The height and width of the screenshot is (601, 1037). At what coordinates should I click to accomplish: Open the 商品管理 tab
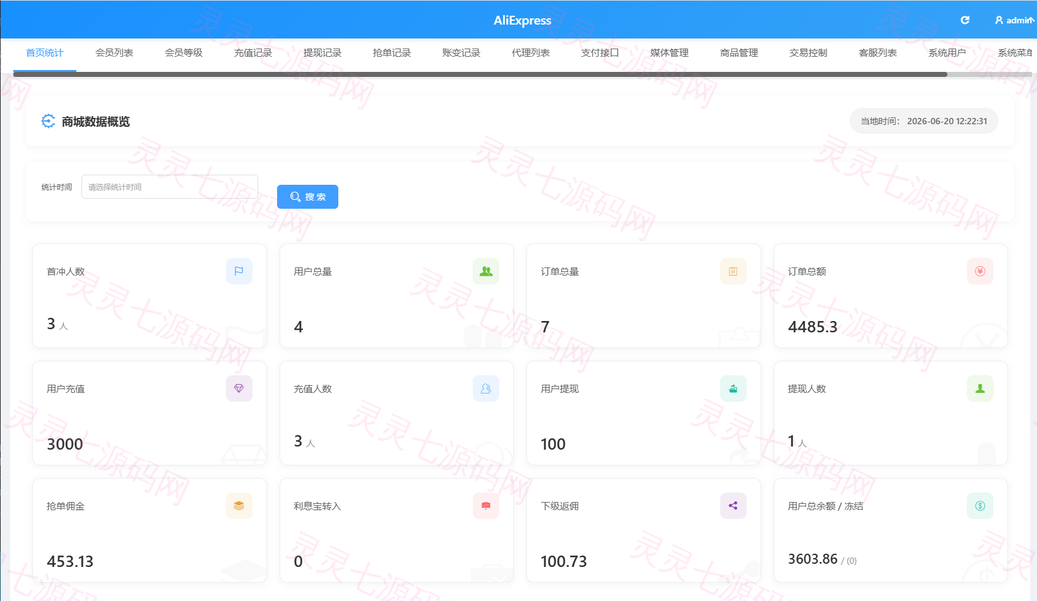tap(739, 53)
